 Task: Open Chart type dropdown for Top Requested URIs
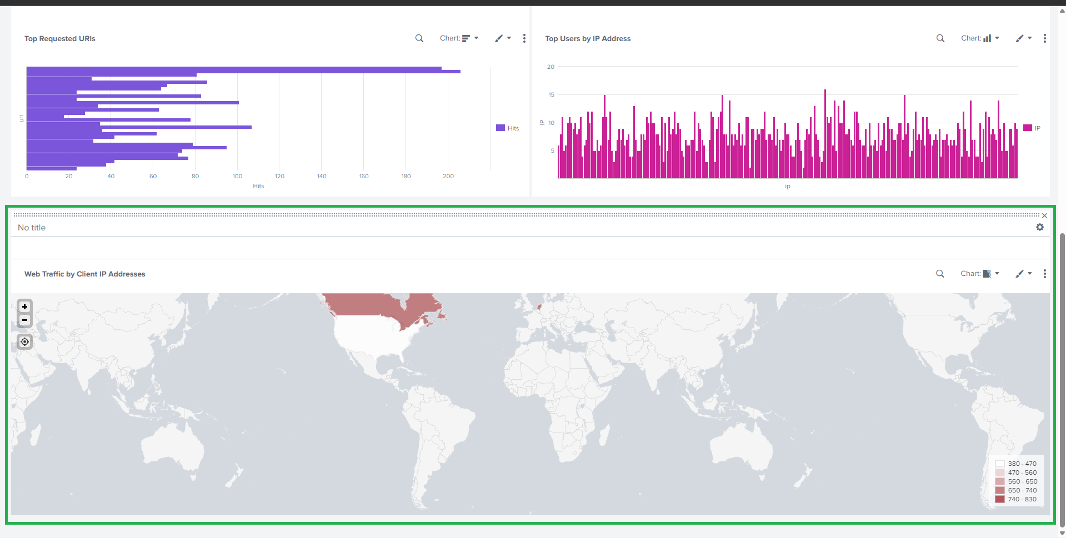click(x=459, y=38)
